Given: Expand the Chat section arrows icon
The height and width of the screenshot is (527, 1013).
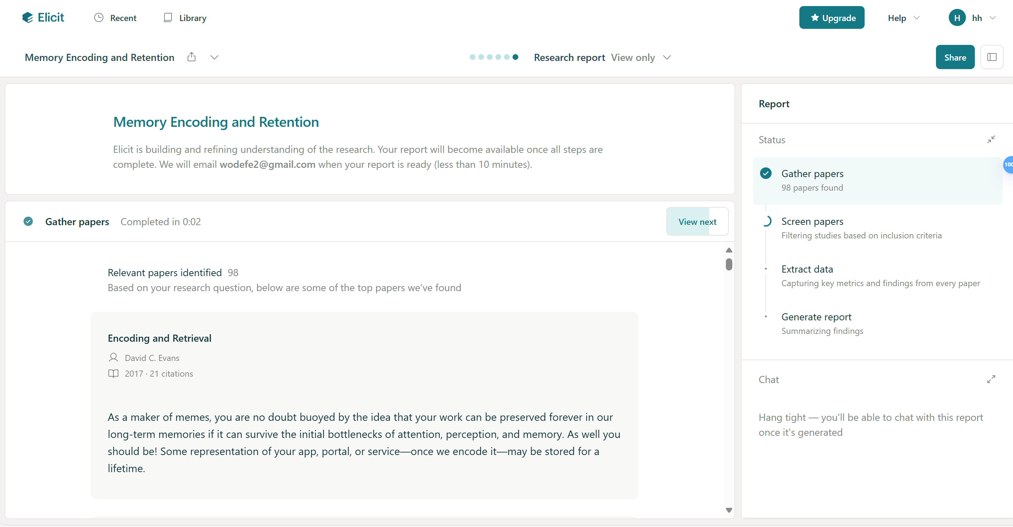Looking at the screenshot, I should 991,379.
